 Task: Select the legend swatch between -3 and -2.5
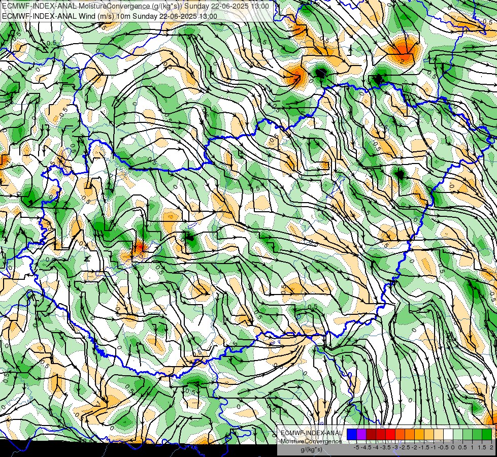pyautogui.click(x=400, y=435)
